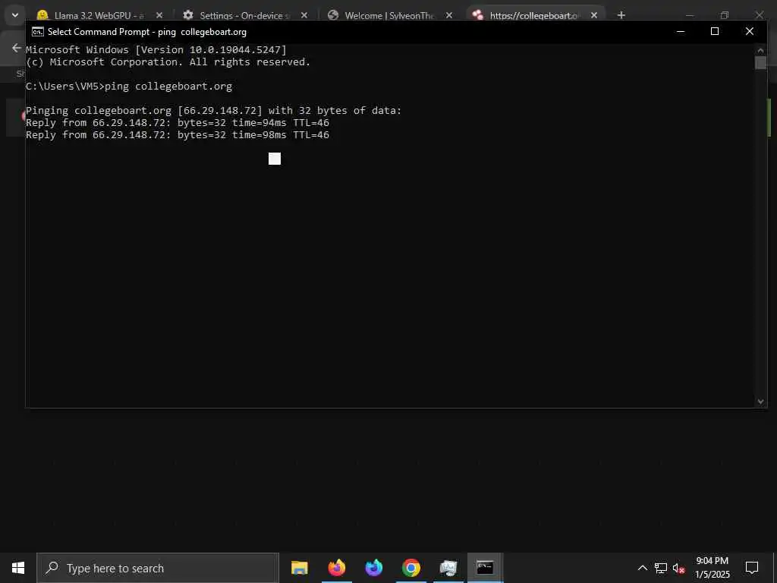
Task: Click the Command Prompt vertical scrollbar thumb
Action: point(760,62)
